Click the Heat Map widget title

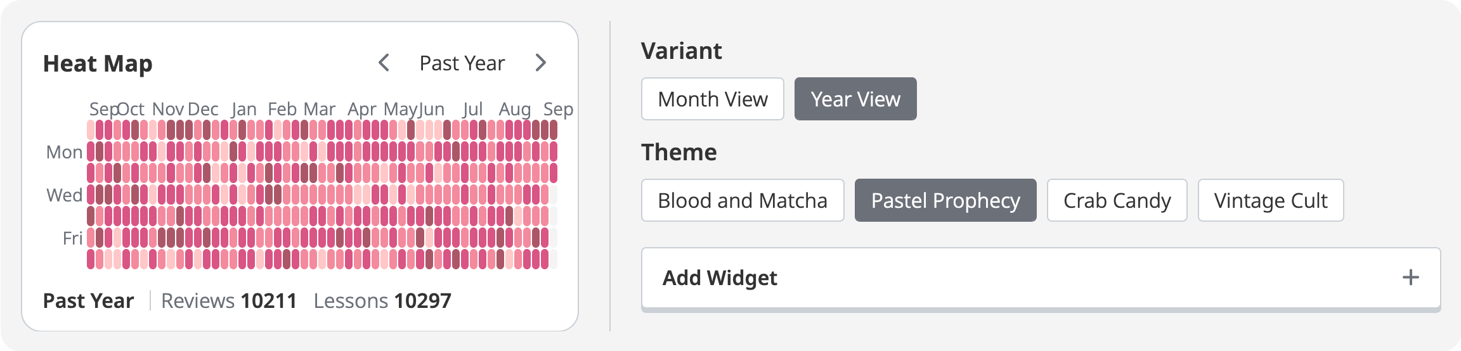98,63
